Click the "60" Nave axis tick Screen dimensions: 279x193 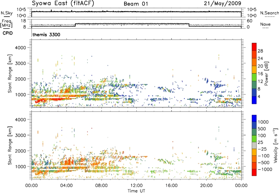tap(250, 21)
